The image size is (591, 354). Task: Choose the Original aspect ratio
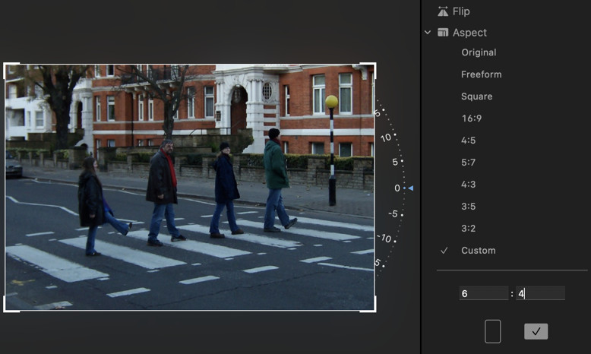tap(479, 52)
